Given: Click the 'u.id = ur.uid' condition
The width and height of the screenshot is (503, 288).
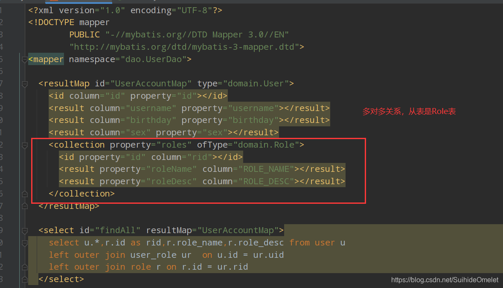Looking at the screenshot, I should 250,255.
